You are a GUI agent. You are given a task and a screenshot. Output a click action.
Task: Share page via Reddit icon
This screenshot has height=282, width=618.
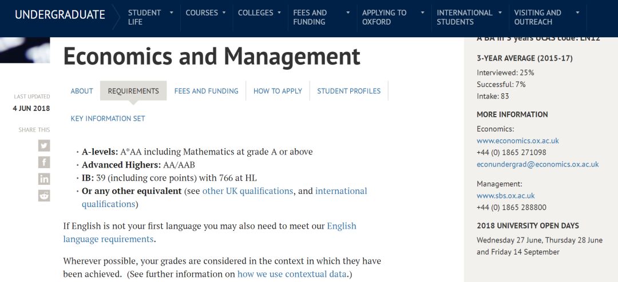click(44, 196)
